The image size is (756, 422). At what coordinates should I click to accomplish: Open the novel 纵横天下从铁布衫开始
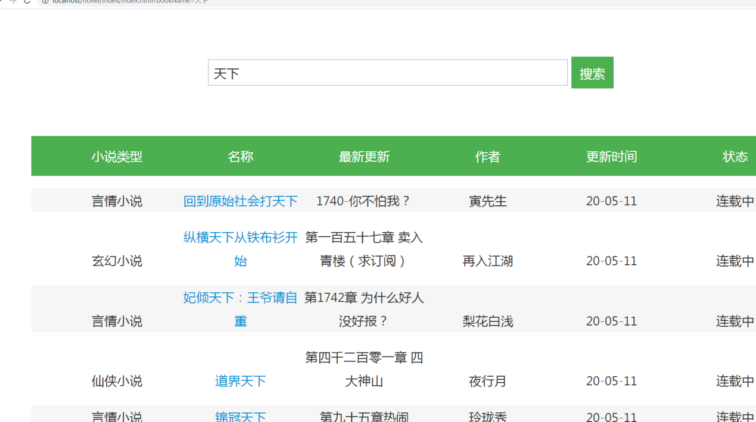[240, 249]
